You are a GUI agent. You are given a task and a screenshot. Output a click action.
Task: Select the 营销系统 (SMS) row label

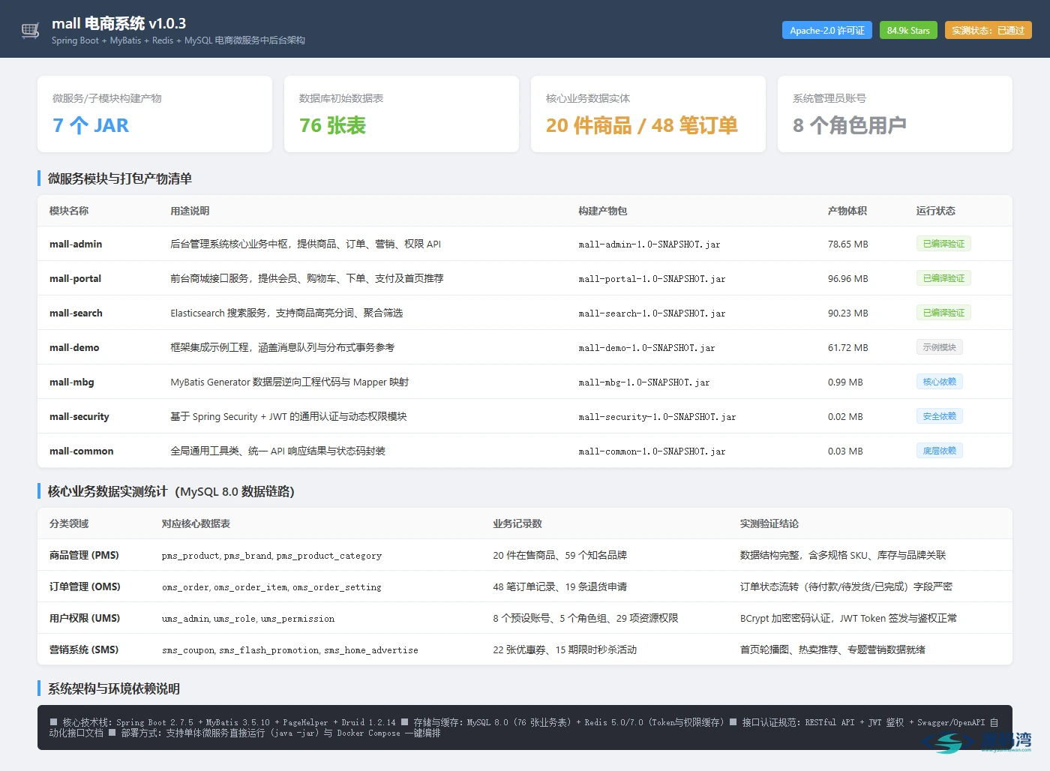coord(84,649)
